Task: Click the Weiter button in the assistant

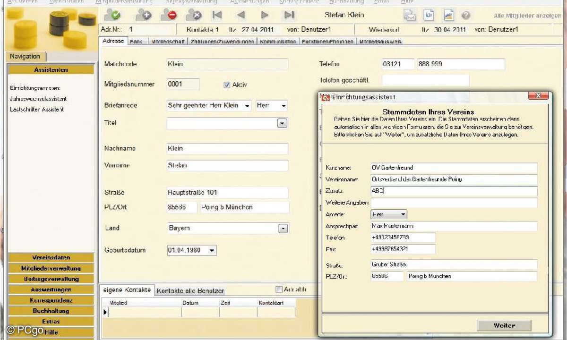Action: [x=504, y=325]
